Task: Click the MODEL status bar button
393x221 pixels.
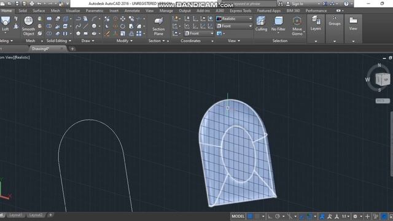Action: pos(238,216)
